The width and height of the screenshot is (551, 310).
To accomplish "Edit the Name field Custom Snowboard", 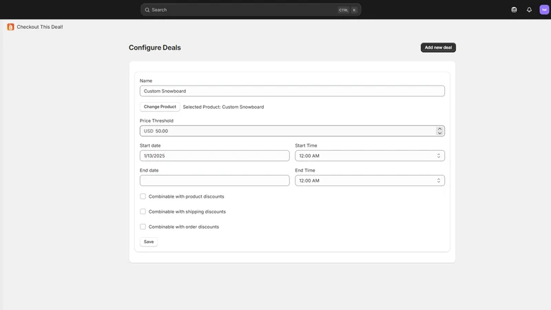I will [x=292, y=91].
